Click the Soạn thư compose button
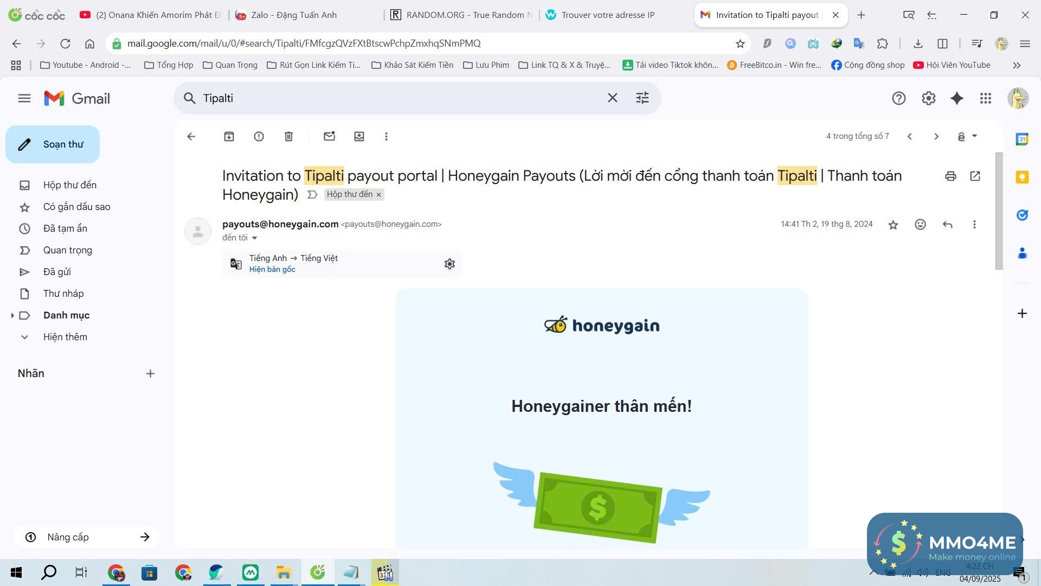 [53, 144]
